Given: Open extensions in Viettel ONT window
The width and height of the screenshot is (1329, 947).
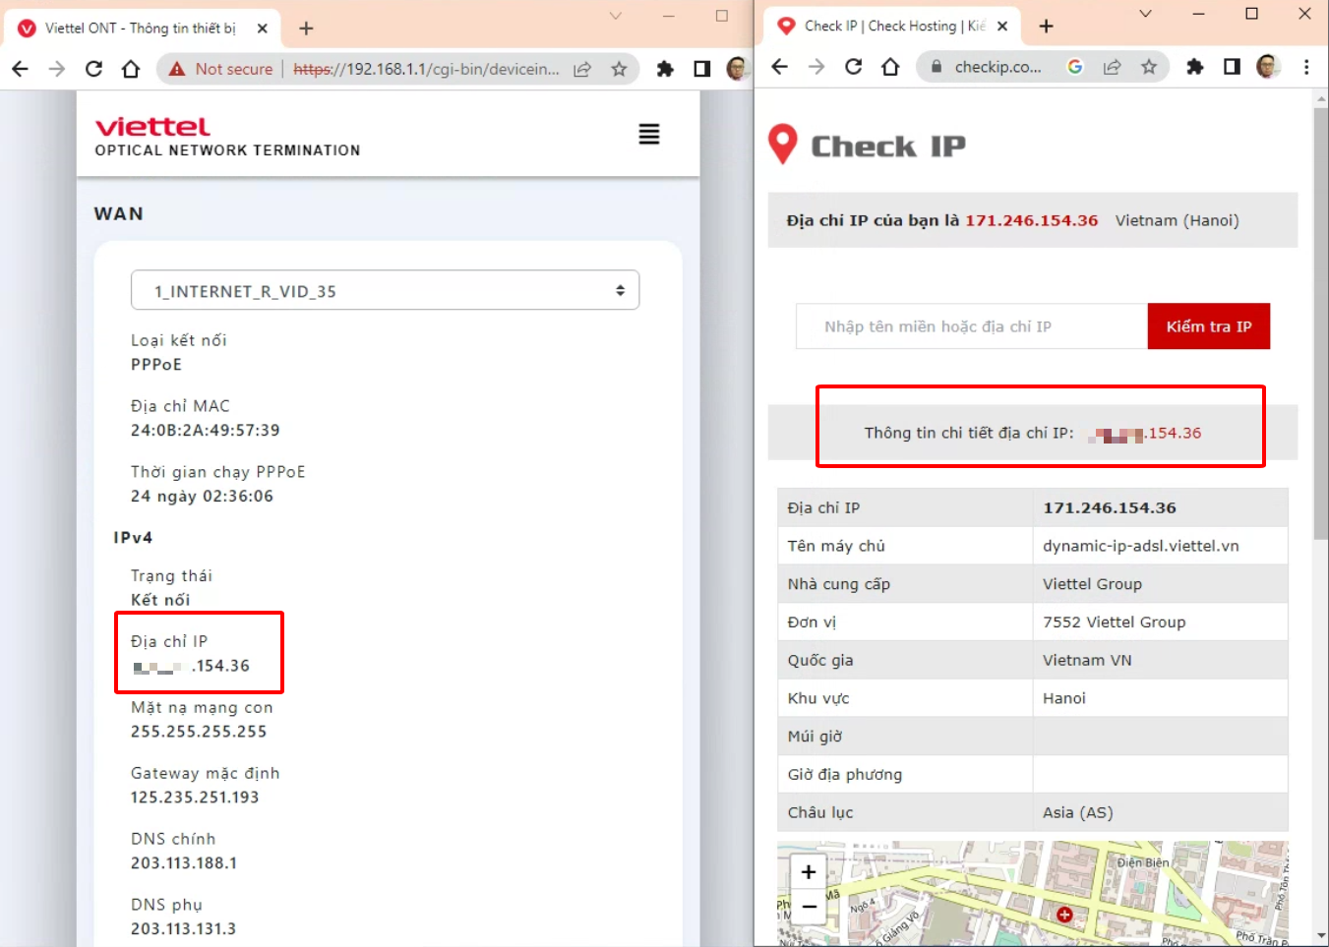Looking at the screenshot, I should (665, 69).
